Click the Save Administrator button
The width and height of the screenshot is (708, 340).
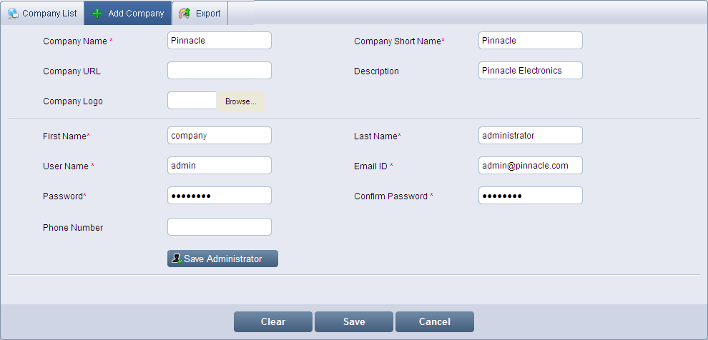[x=222, y=259]
